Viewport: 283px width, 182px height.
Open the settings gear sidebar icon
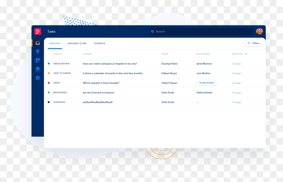[38, 78]
